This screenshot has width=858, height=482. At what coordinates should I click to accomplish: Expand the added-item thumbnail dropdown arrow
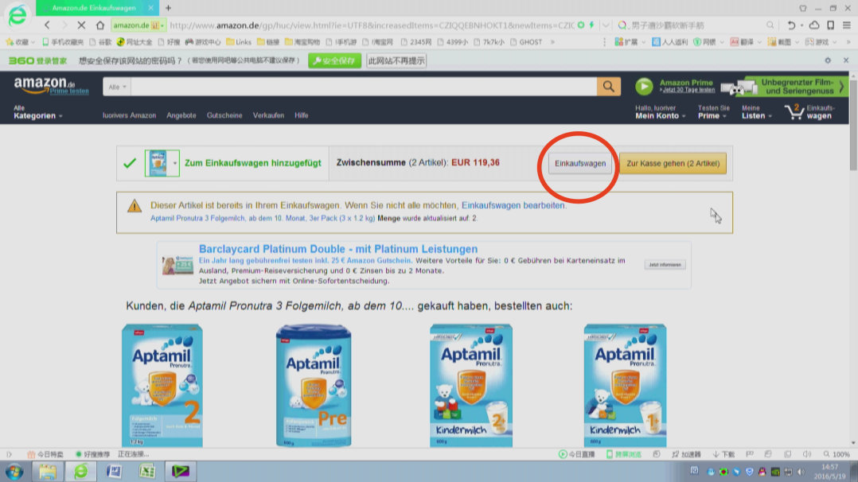click(x=174, y=163)
